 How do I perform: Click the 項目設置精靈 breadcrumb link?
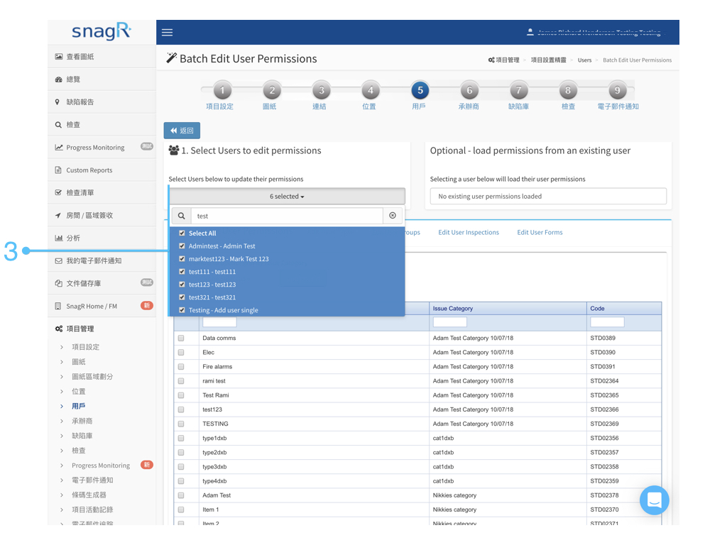(549, 60)
